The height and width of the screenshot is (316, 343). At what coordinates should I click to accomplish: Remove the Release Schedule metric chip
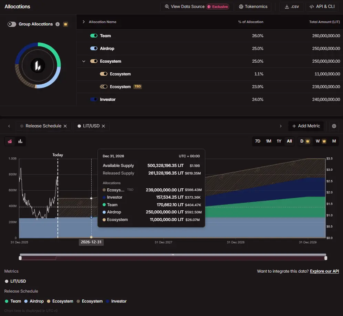(x=65, y=126)
